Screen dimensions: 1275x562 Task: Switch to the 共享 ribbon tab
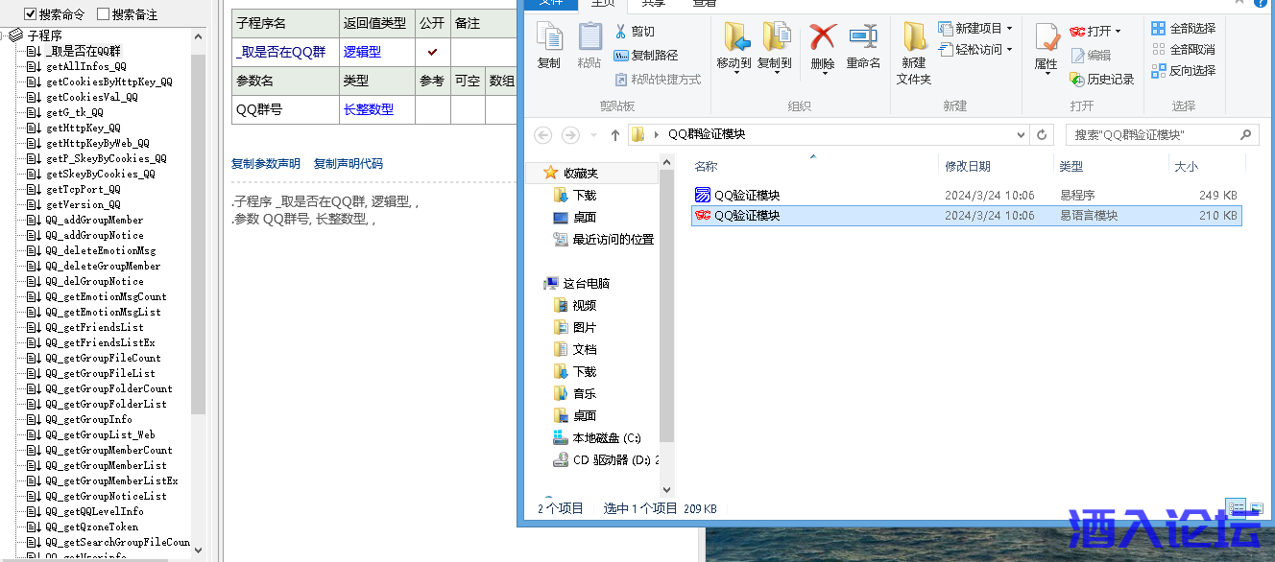[652, 3]
